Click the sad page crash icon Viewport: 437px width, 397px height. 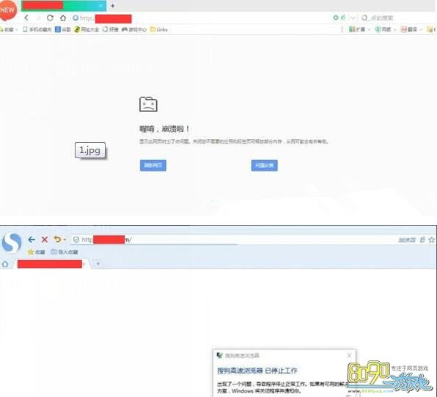point(148,104)
